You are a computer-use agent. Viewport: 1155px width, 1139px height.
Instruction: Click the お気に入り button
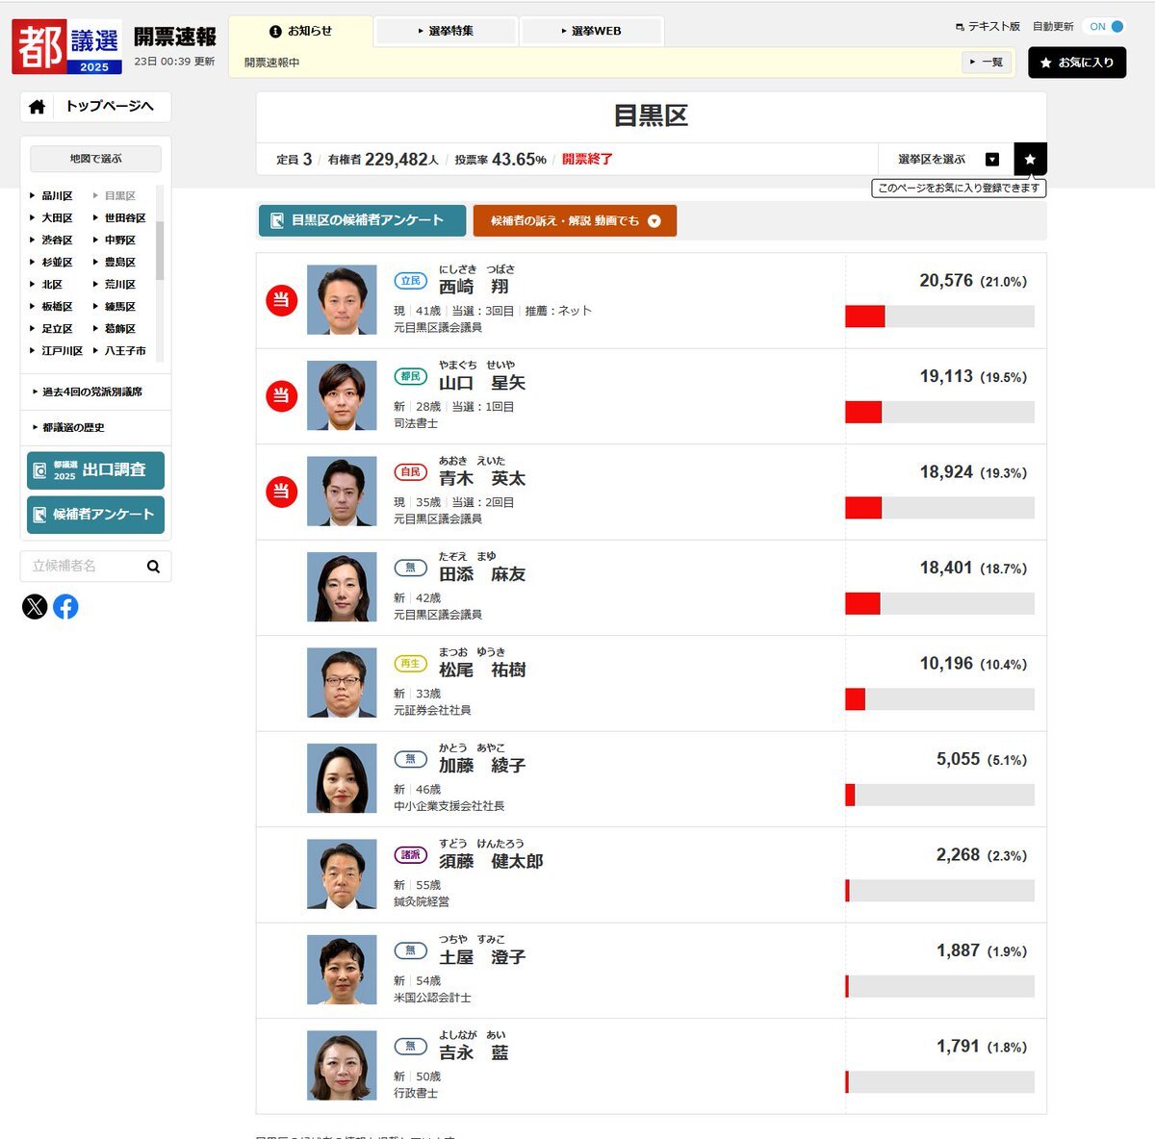[x=1077, y=63]
